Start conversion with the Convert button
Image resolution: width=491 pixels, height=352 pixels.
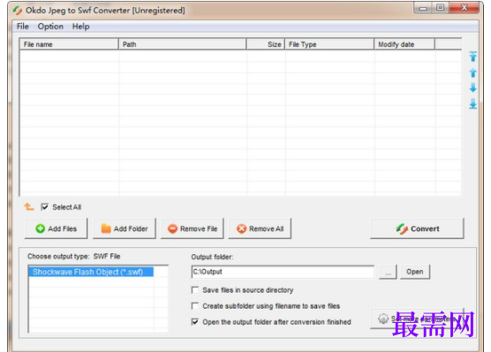[417, 228]
